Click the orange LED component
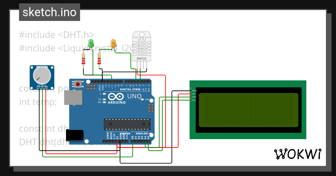Screen dimensions: 336x176 (113, 44)
